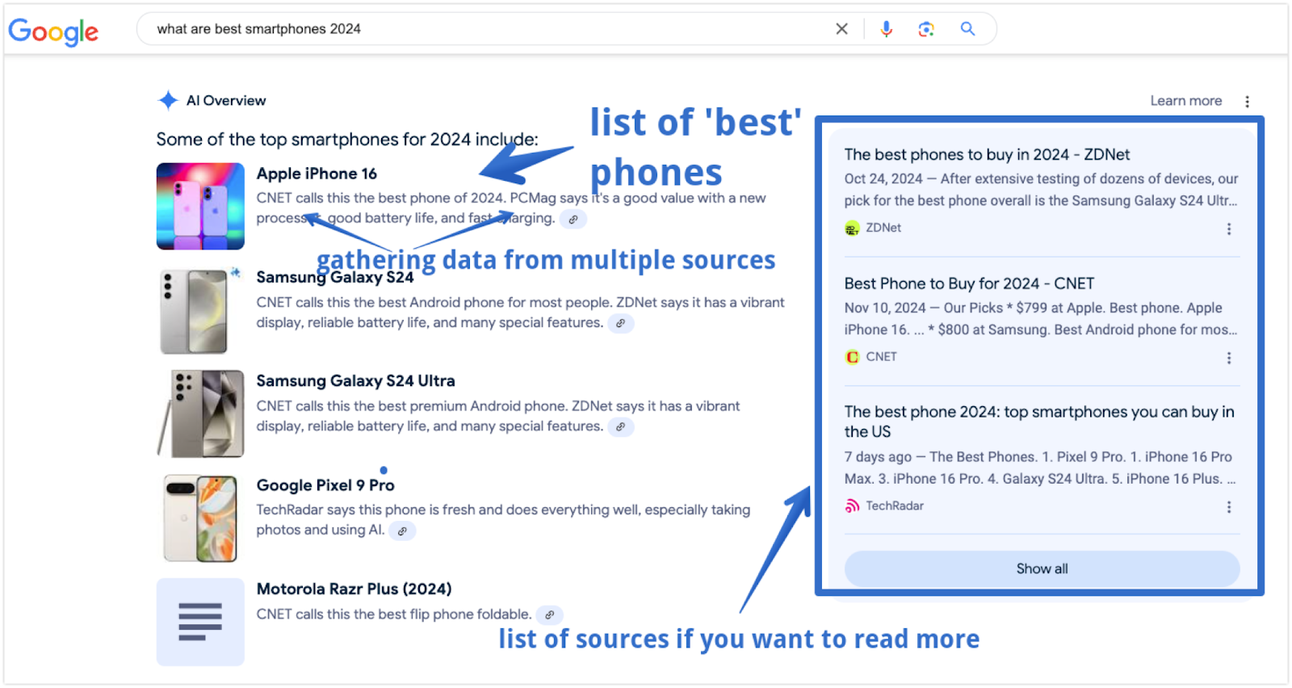Click 'Some of the top smartphones for 2024 include' text
The width and height of the screenshot is (1292, 688).
[347, 140]
